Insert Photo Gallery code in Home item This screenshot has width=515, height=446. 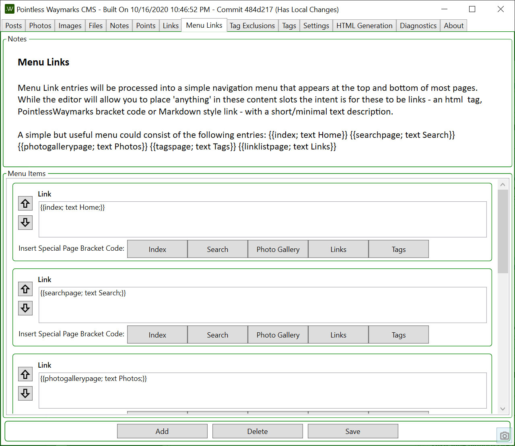click(278, 249)
